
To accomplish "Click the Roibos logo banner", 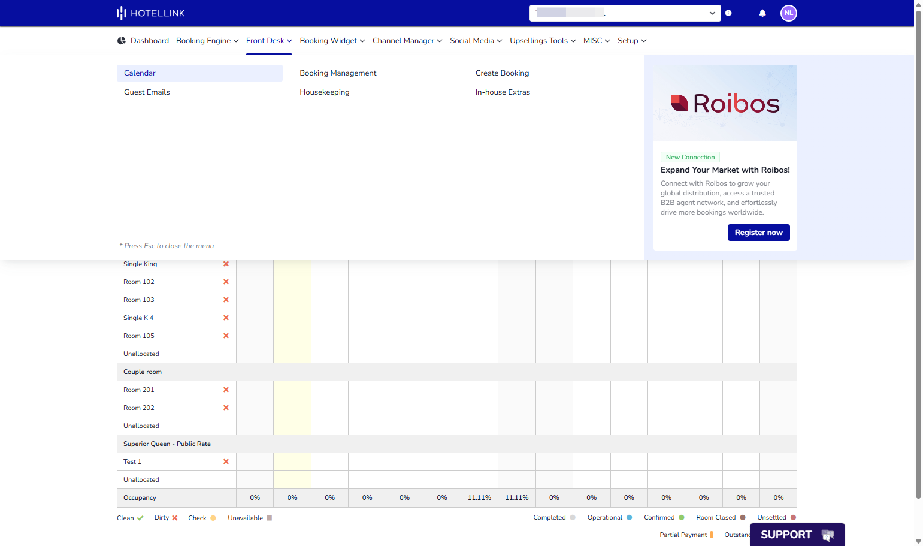I will pos(725,103).
